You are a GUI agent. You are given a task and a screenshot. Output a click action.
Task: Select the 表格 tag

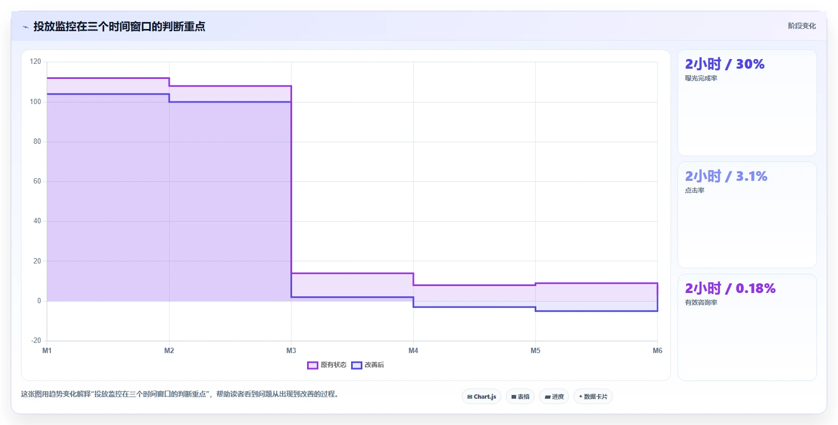click(520, 397)
